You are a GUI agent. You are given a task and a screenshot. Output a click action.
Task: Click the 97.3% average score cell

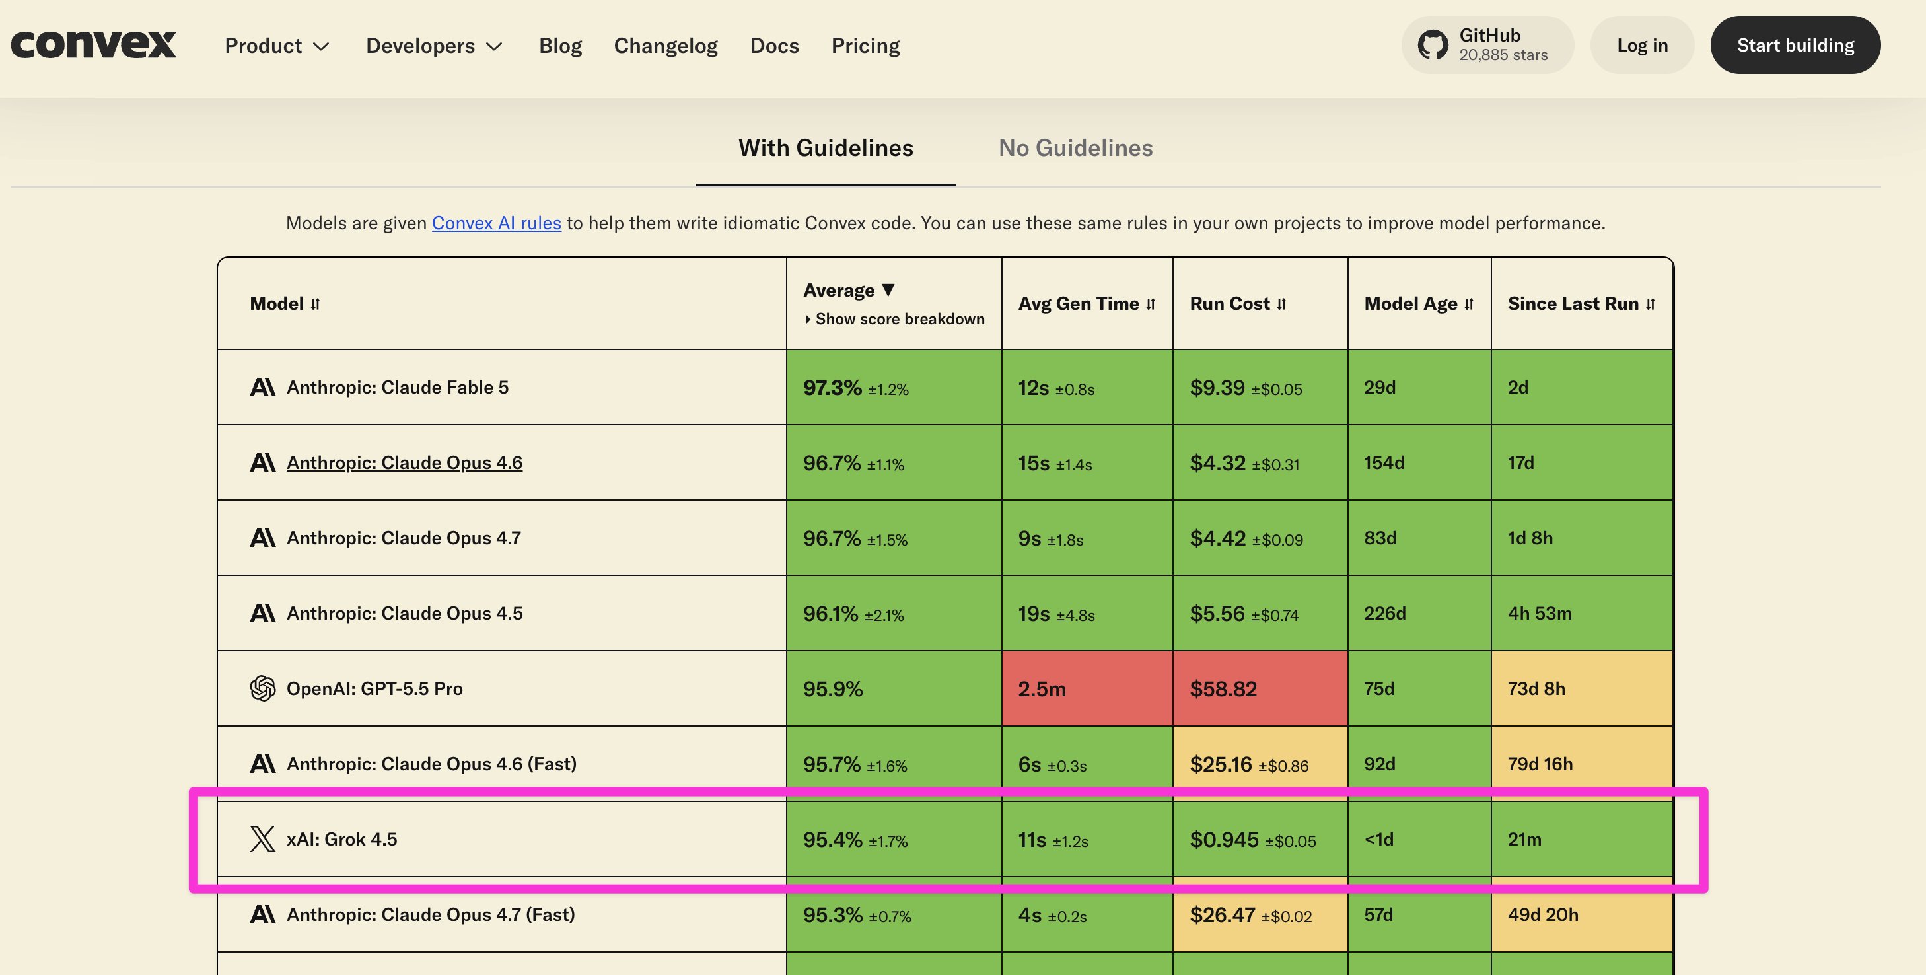point(894,387)
